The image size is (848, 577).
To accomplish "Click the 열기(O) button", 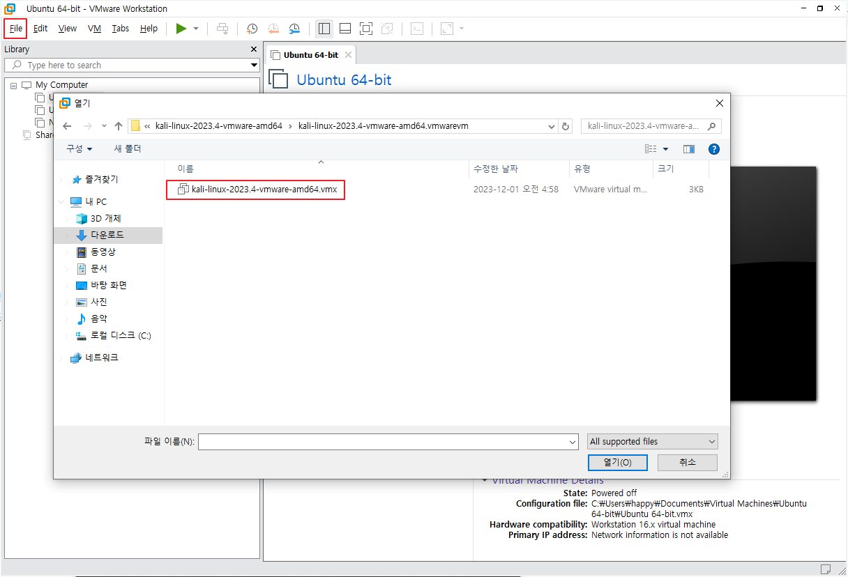I will [x=617, y=462].
